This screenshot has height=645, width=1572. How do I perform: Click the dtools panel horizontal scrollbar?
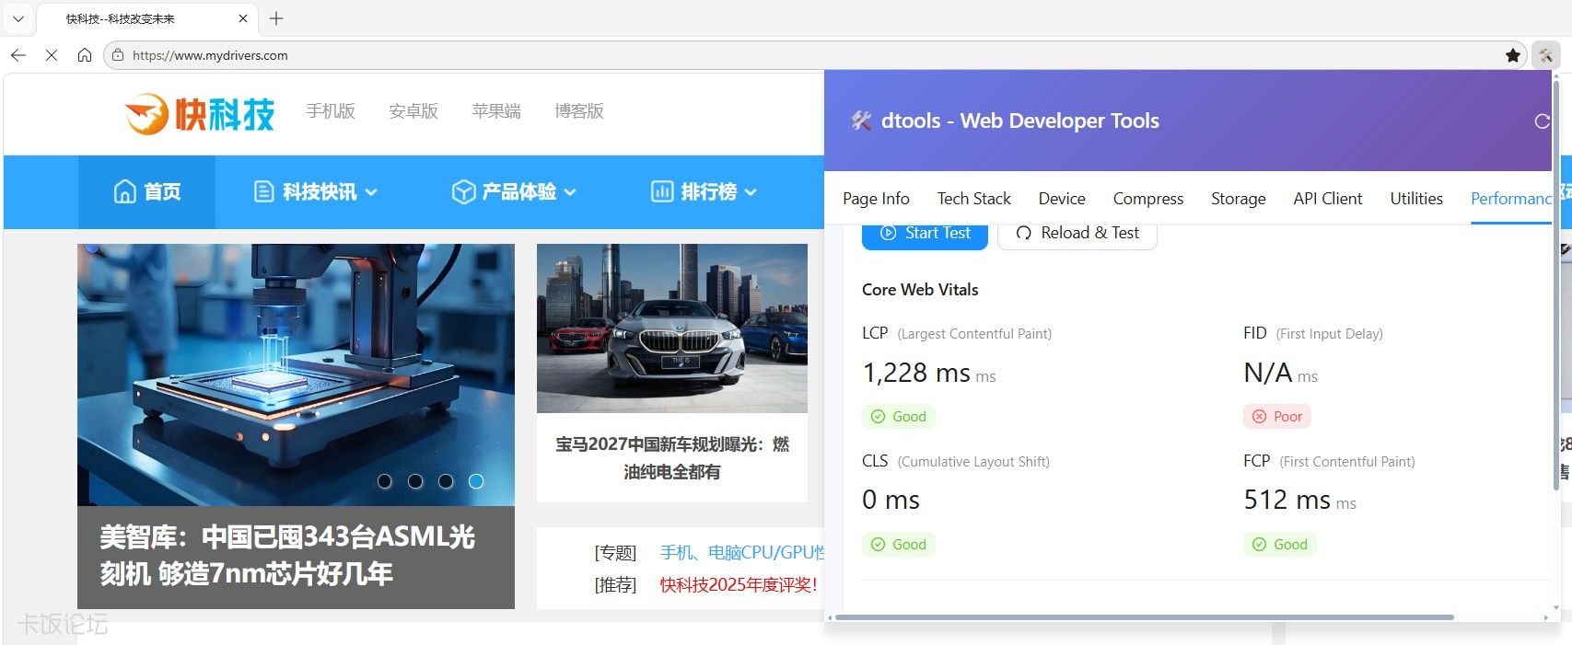pos(1144,617)
